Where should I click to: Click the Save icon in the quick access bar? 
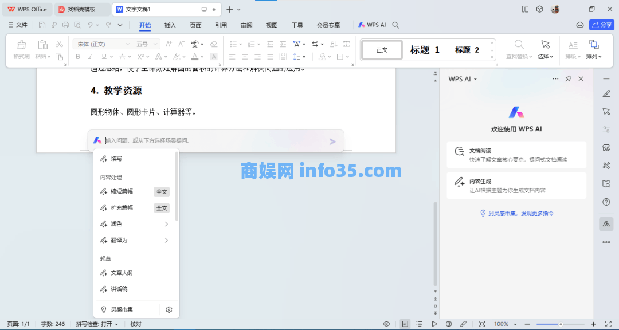pyautogui.click(x=42, y=25)
